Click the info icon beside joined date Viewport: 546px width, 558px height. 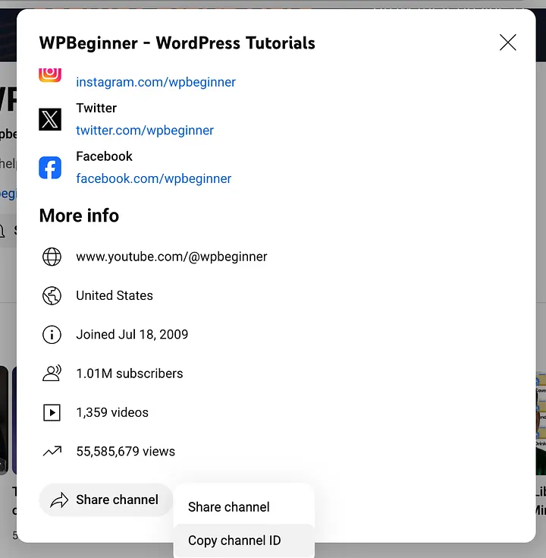[x=52, y=335]
